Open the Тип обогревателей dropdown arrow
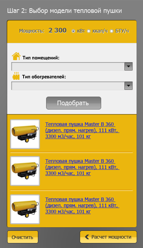143x248 pixels. click(128, 86)
